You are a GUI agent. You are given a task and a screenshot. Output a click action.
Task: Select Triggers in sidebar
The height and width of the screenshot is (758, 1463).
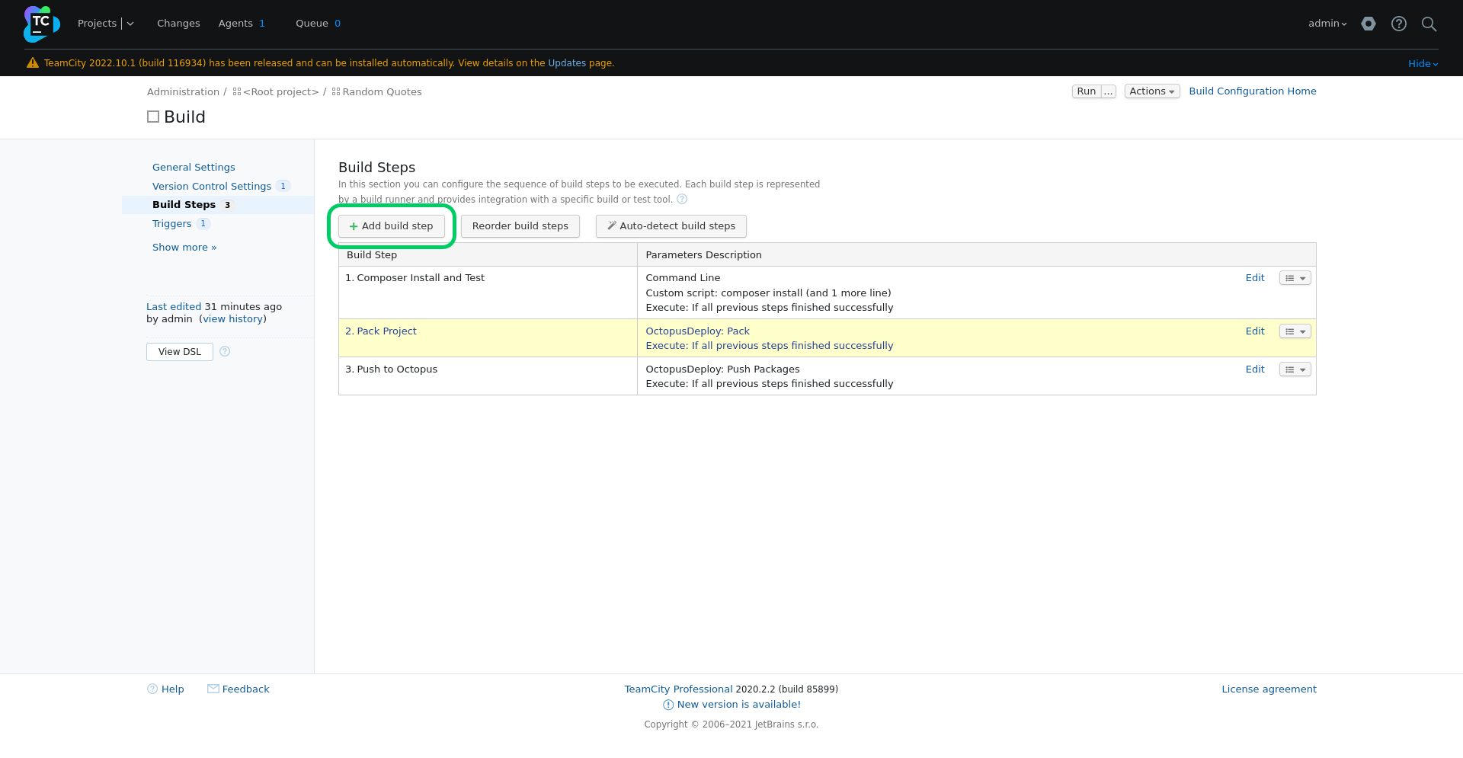pos(171,224)
